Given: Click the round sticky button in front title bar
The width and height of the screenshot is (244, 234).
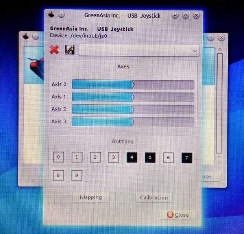Looking at the screenshot, I should [x=61, y=15].
